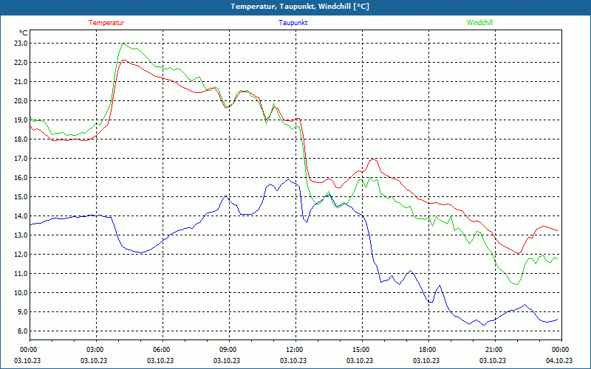591x369 pixels.
Task: Click the 16,0 y-axis value
Action: [21, 178]
